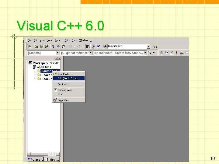
Task: Click the Open file toolbar icon
Action: (x=36, y=46)
